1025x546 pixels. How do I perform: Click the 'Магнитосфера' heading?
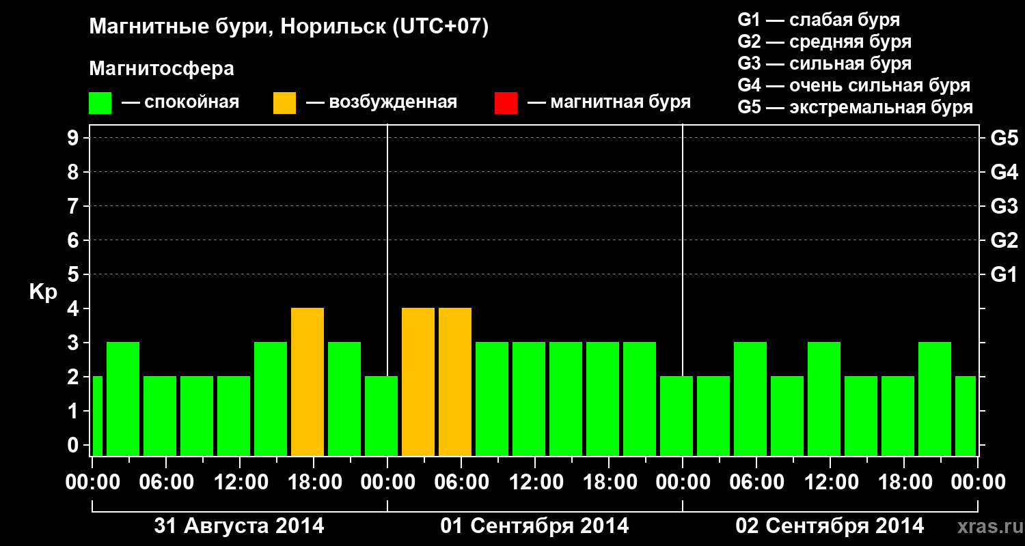click(x=162, y=69)
